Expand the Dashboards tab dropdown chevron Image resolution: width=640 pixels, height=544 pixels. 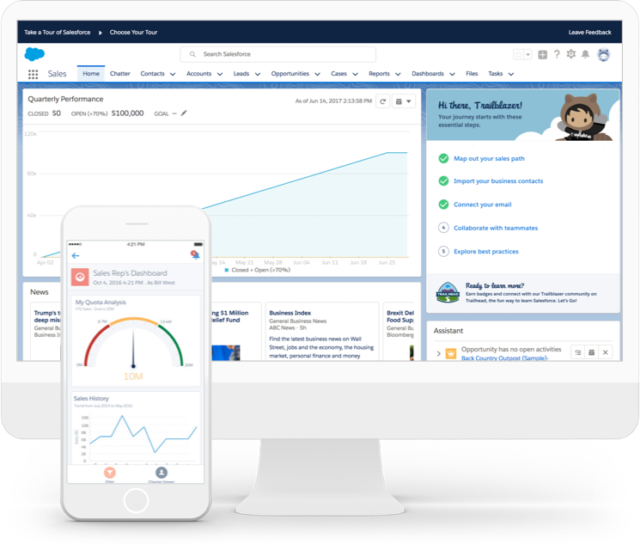point(452,74)
